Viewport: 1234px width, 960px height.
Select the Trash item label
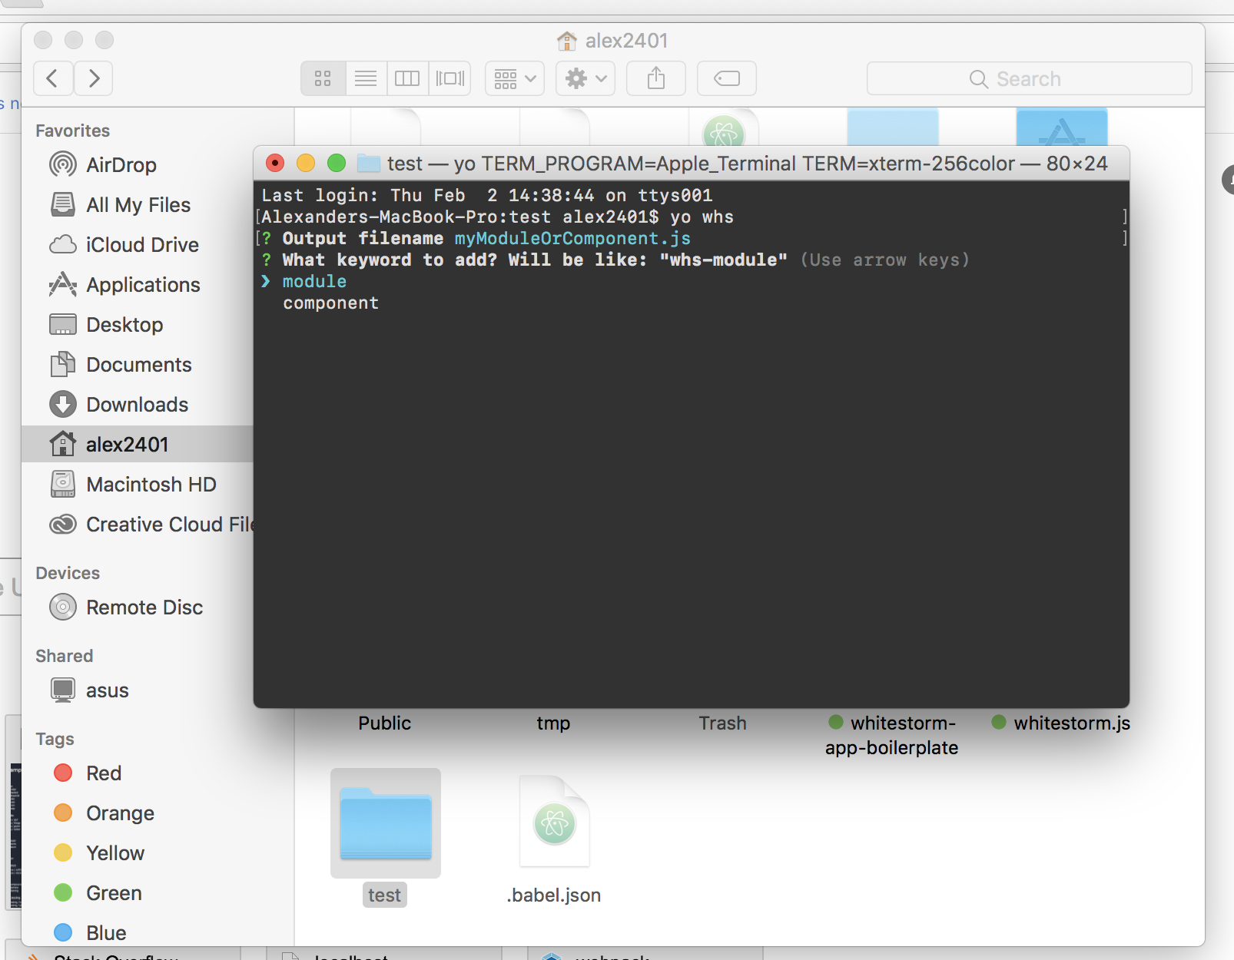[723, 723]
